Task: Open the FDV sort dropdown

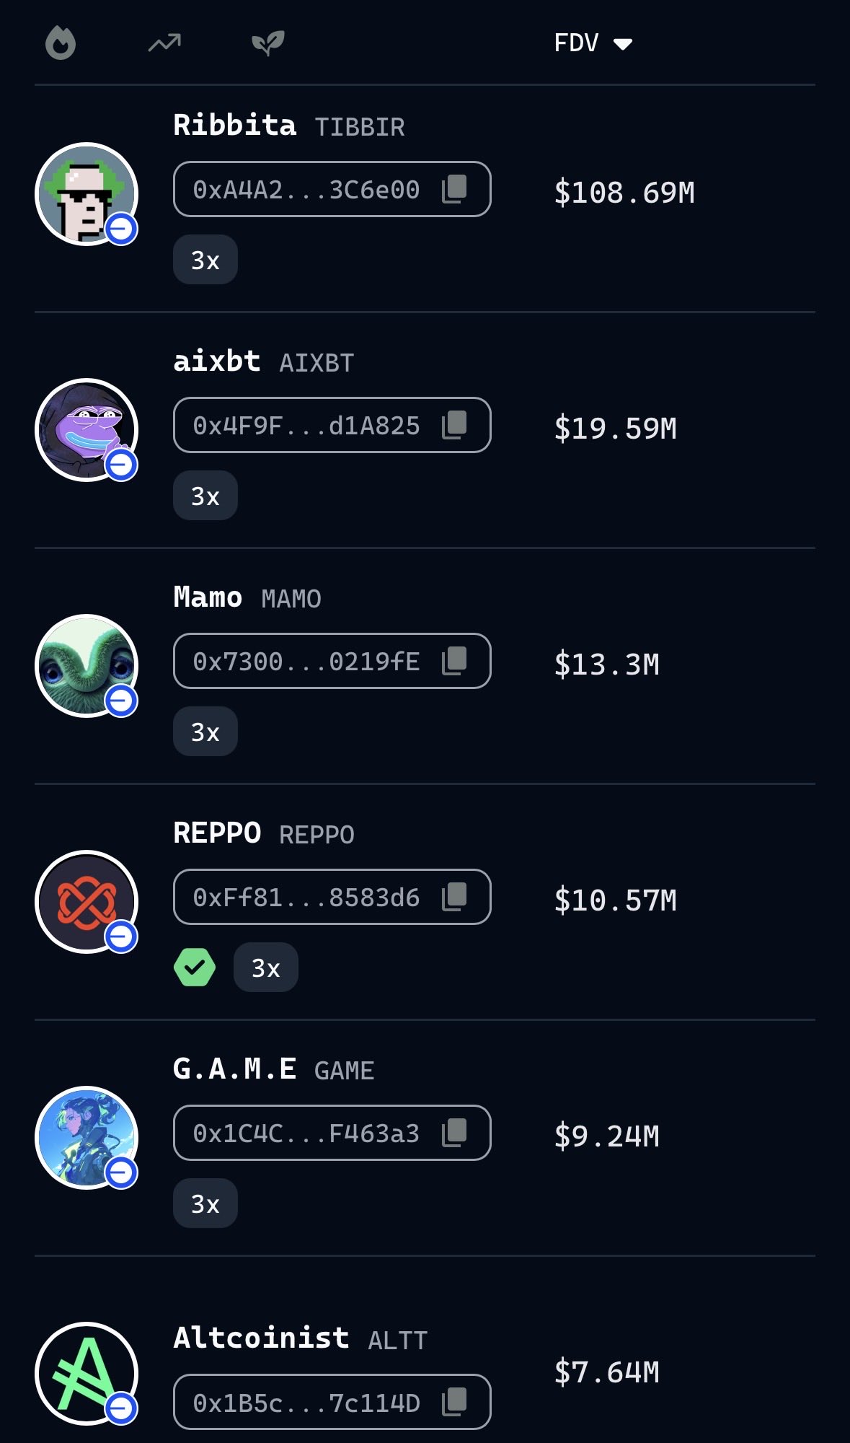Action: click(593, 43)
